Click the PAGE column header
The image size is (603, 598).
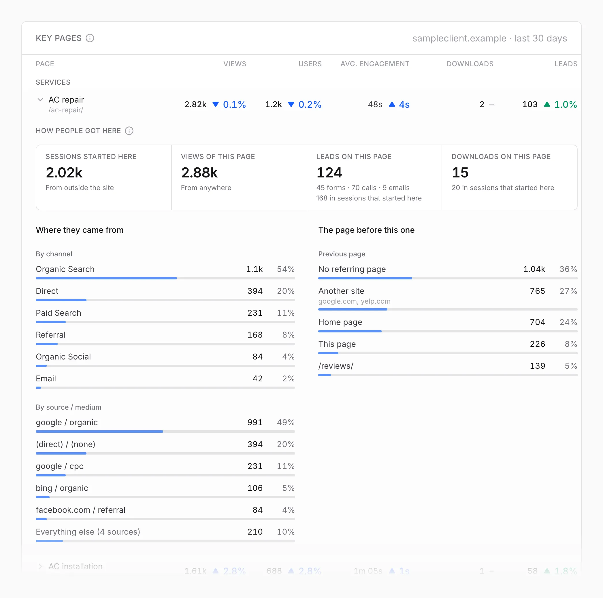click(45, 64)
